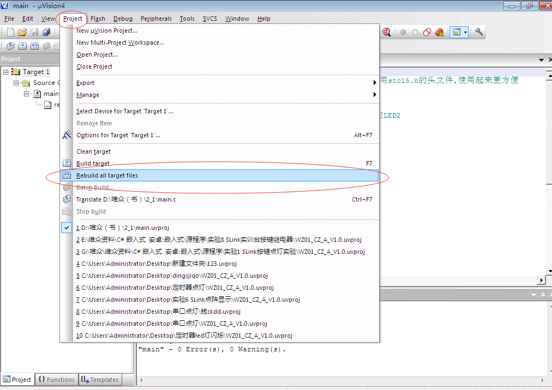
Task: Open the SVCS menu
Action: pyautogui.click(x=210, y=19)
